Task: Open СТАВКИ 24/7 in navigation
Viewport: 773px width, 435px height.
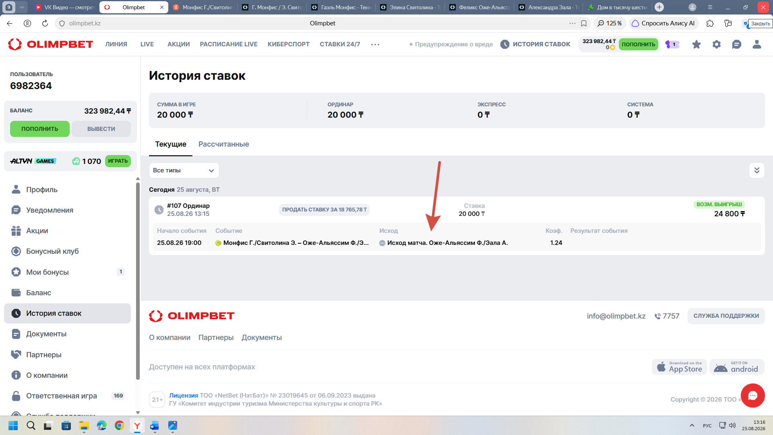Action: (x=340, y=44)
